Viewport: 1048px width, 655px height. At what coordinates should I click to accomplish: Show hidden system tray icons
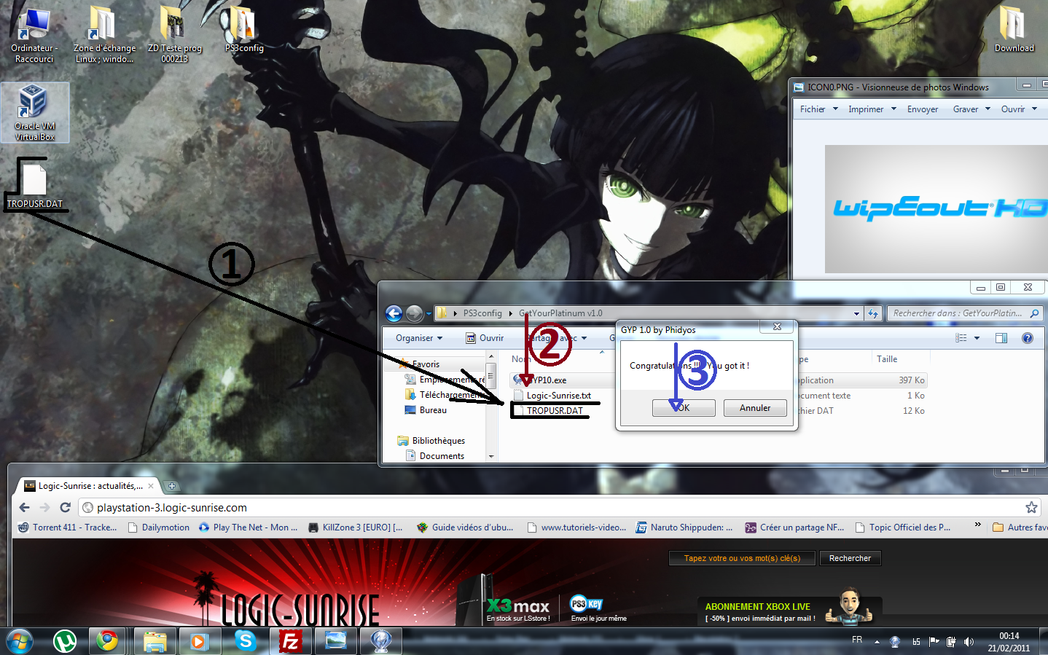click(877, 642)
